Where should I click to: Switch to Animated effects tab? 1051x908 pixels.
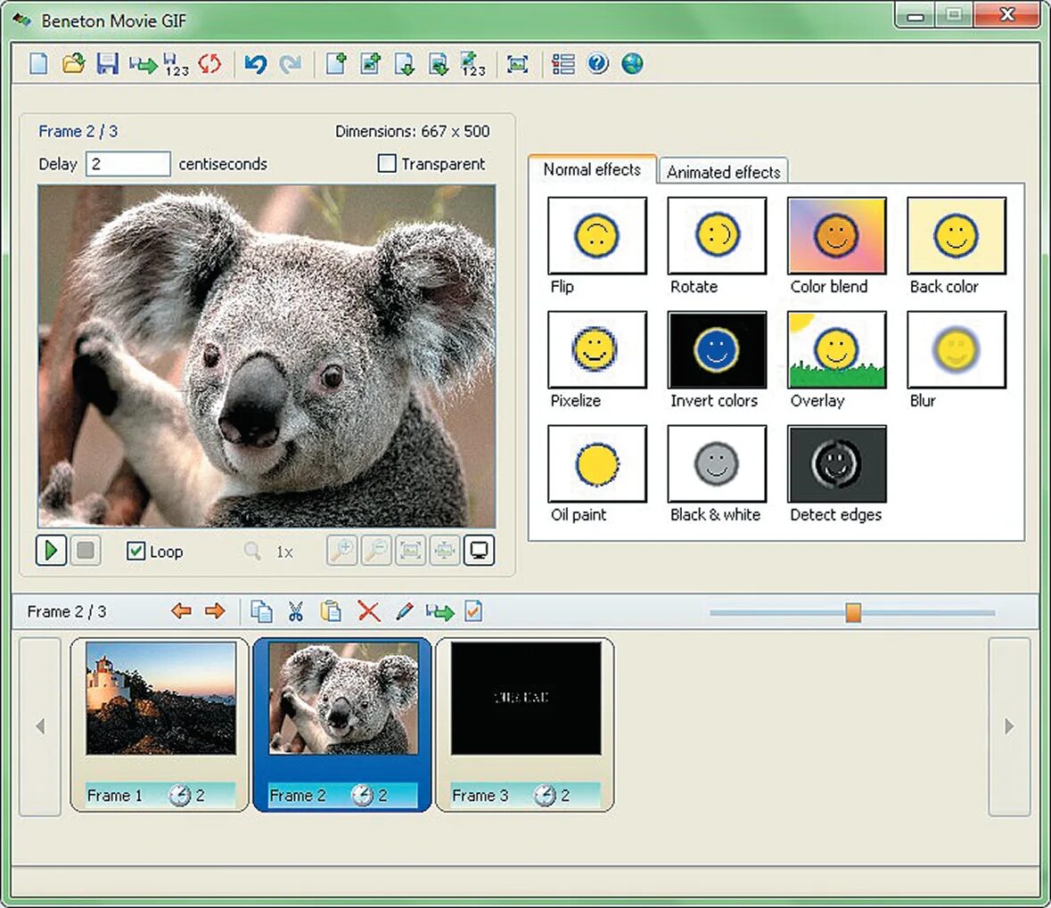point(723,172)
